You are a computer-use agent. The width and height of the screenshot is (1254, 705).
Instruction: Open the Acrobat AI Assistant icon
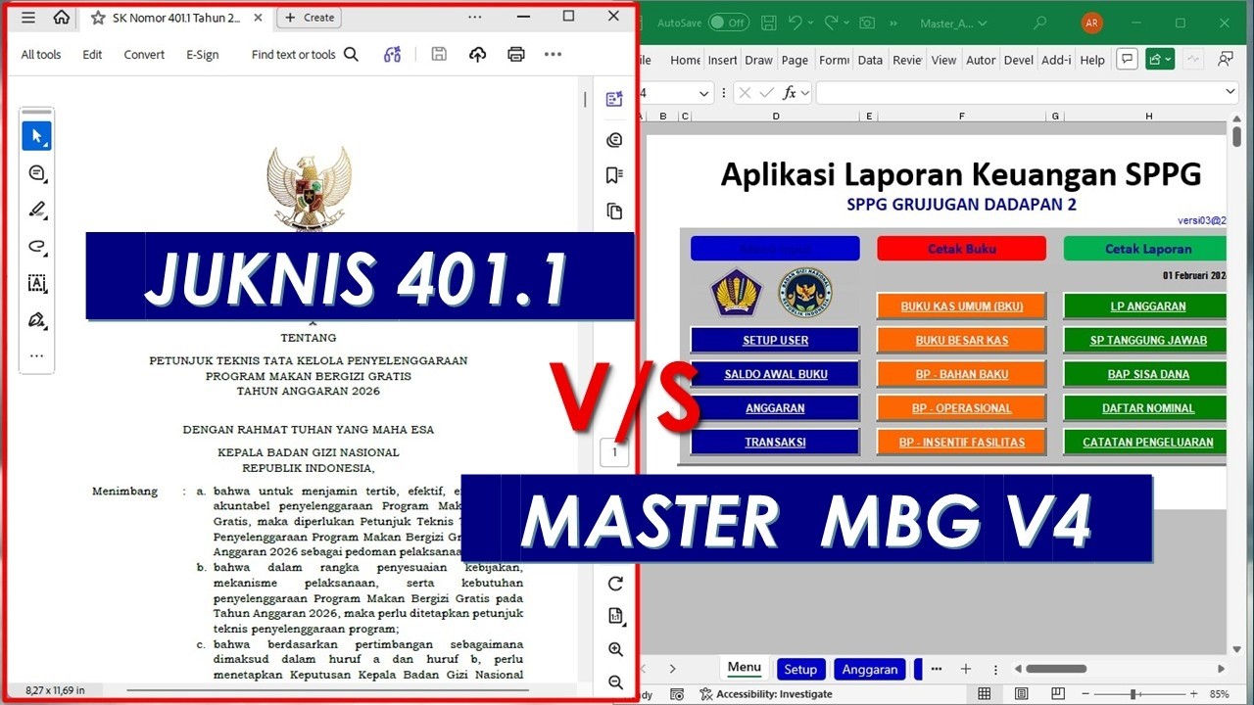(393, 55)
